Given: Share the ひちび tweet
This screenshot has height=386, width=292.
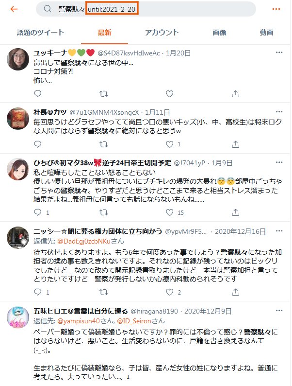Looking at the screenshot, I should coord(235,212).
